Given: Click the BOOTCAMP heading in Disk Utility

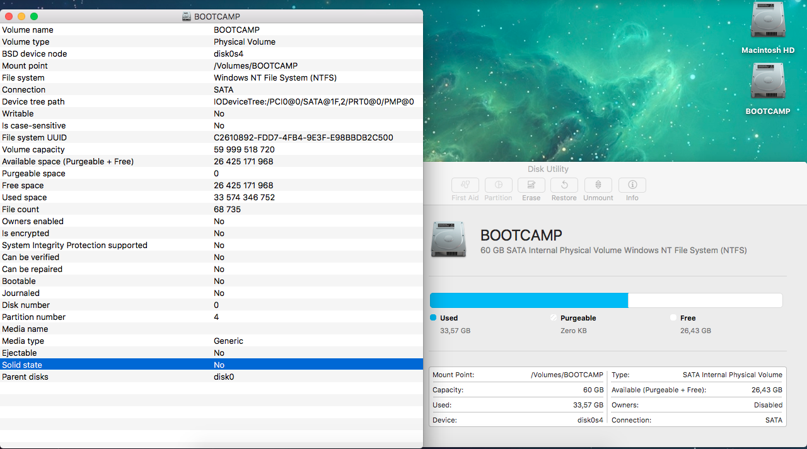Looking at the screenshot, I should click(521, 236).
